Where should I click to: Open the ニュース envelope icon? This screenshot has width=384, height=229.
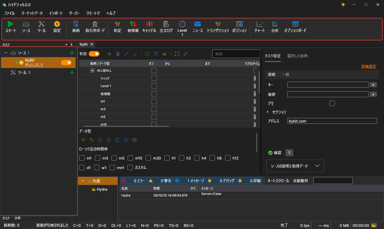pyautogui.click(x=198, y=24)
